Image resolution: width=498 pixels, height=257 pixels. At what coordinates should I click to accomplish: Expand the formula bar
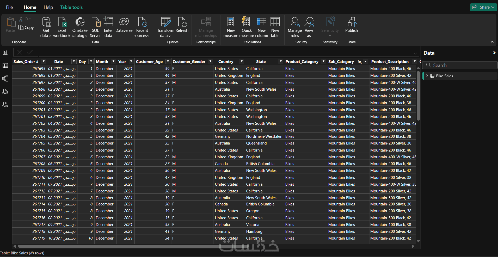tap(415, 53)
